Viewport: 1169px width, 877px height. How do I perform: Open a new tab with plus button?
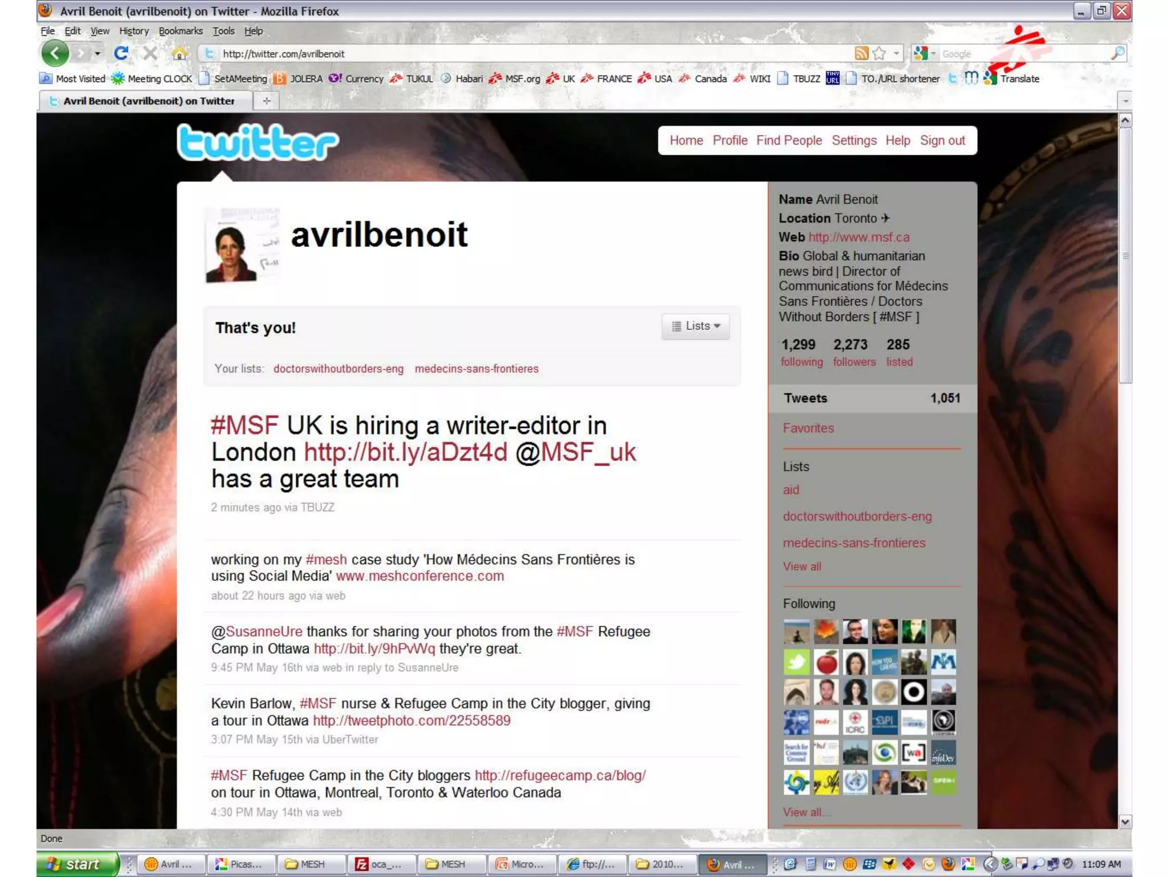pyautogui.click(x=267, y=101)
